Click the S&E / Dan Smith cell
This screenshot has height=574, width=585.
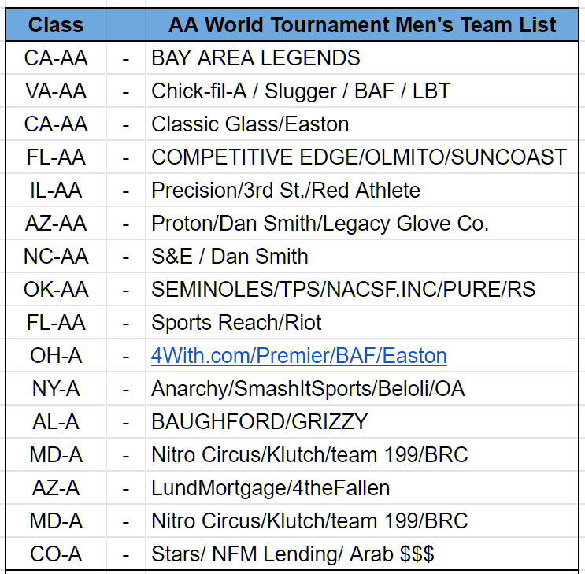coord(362,256)
